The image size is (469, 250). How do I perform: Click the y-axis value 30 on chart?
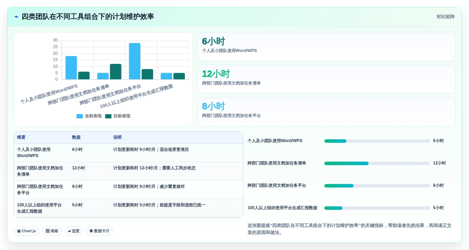coord(55,40)
